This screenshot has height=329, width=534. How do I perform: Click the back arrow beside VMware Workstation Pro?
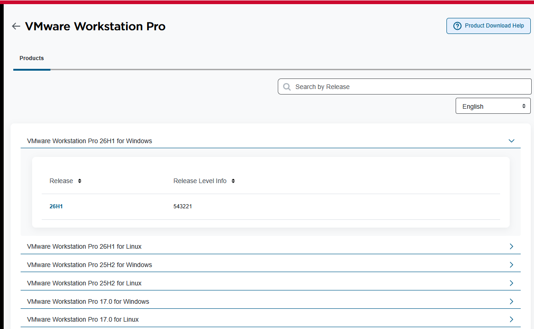16,26
